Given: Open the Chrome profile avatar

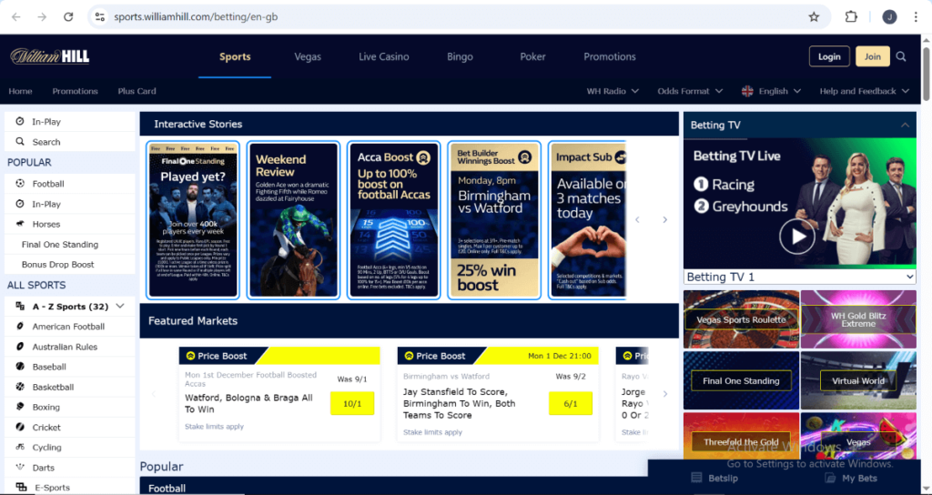Looking at the screenshot, I should coord(889,16).
